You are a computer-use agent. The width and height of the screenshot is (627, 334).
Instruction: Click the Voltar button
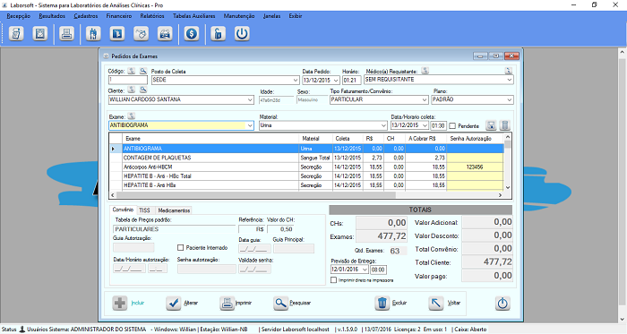444,304
